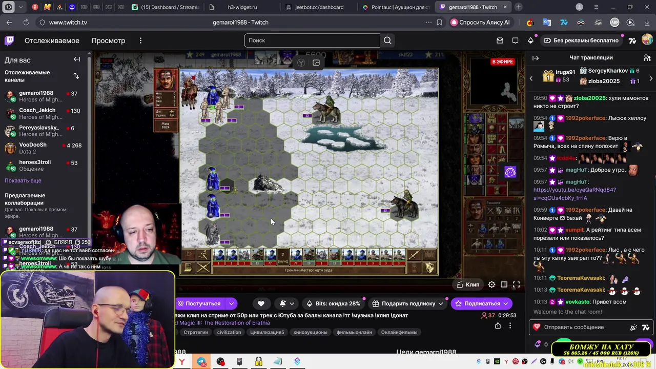The image size is (656, 369).
Task: Open new browser tab plus button
Action: coord(519,7)
